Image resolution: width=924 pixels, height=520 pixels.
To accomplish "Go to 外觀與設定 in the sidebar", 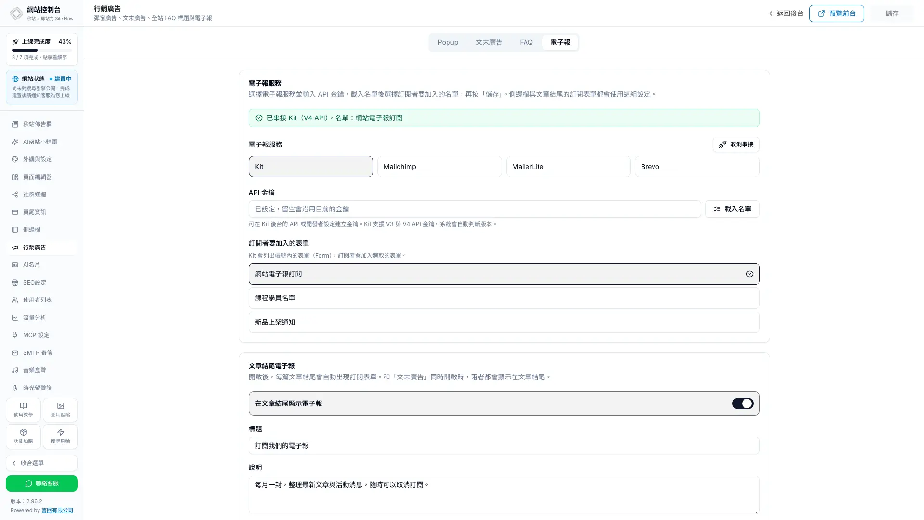I will 42,159.
